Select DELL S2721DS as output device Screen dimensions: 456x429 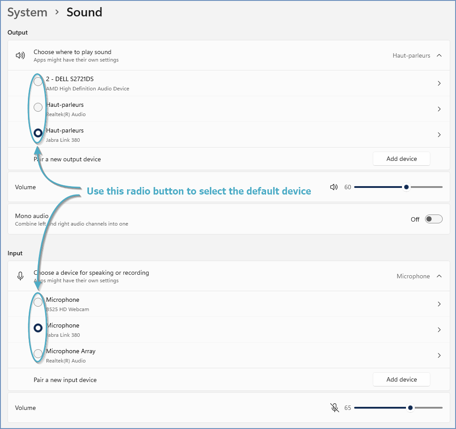38,81
